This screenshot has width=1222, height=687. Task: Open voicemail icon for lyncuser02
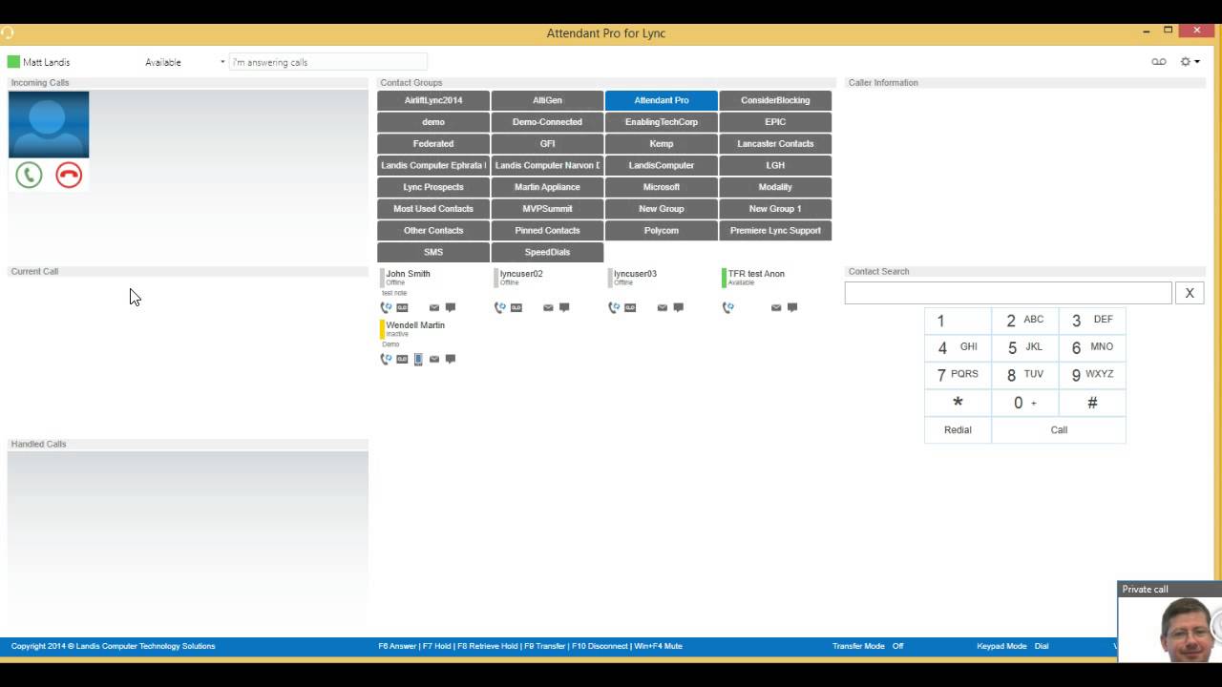coord(516,307)
